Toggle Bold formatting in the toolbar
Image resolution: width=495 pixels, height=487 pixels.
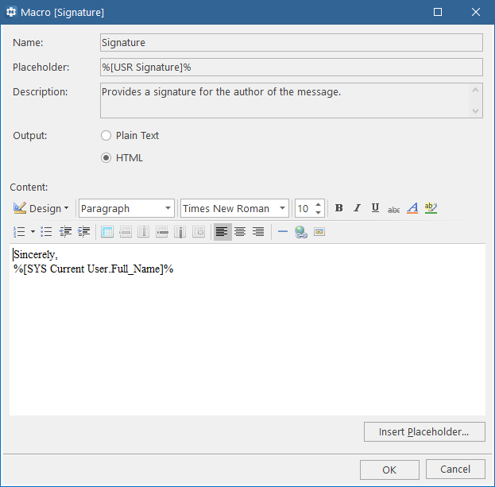[338, 208]
